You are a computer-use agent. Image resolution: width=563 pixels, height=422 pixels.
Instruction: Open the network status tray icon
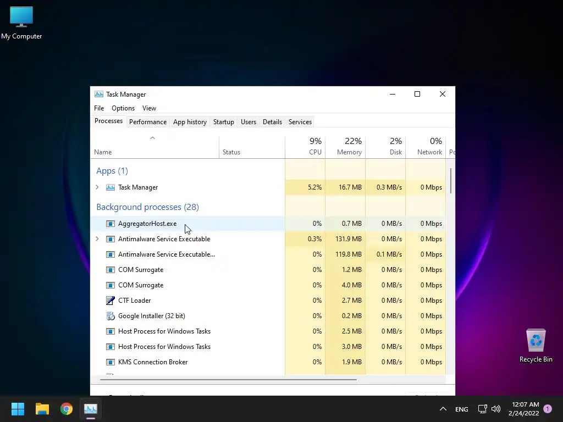482,409
